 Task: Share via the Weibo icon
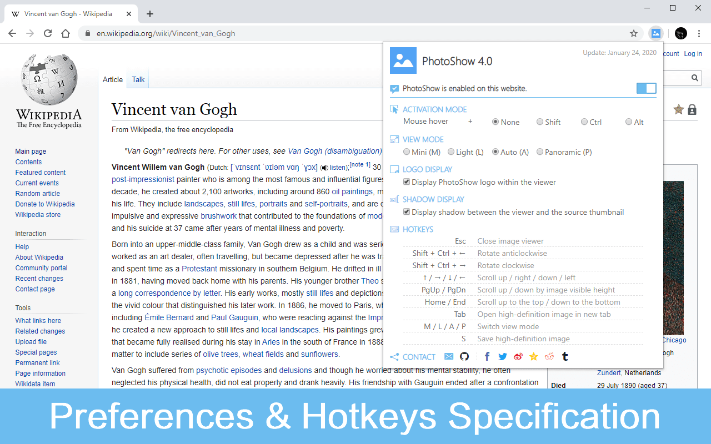point(518,357)
